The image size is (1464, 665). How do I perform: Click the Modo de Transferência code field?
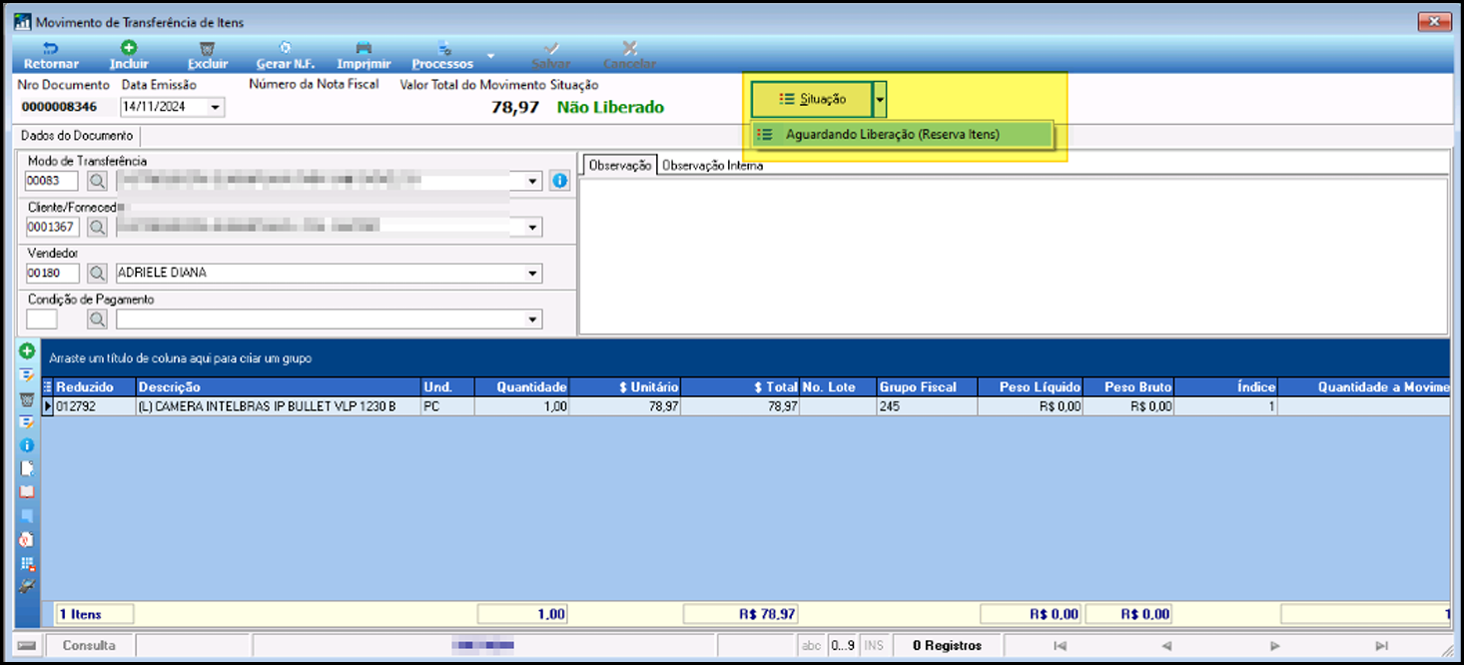click(x=52, y=181)
